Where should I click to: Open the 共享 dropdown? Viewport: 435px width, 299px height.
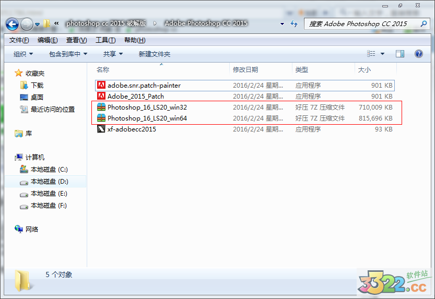[x=113, y=54]
